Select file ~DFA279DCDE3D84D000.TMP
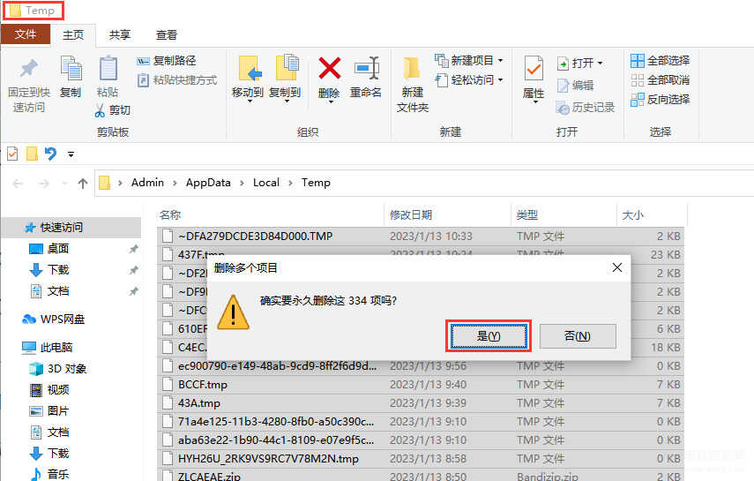Screen dimensions: 754x481 coord(421,236)
